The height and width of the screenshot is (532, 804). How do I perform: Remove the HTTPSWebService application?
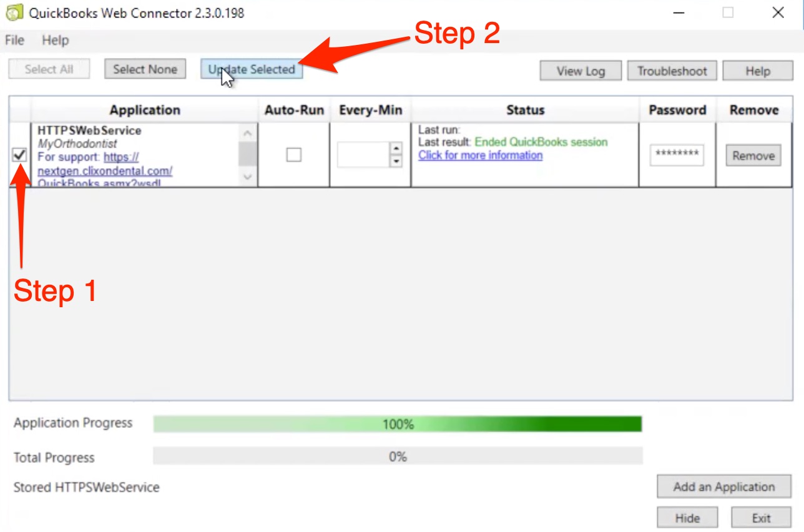click(x=753, y=155)
